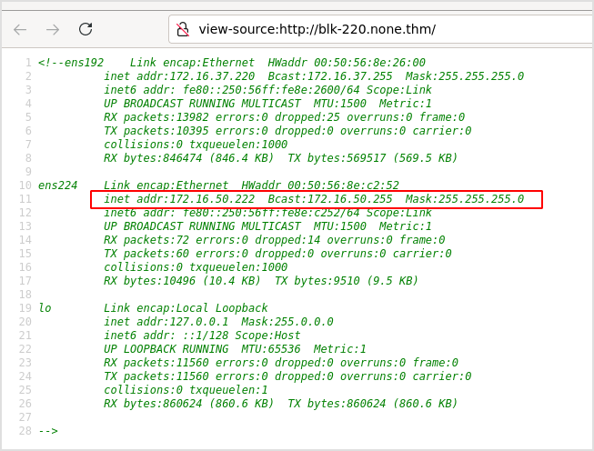The width and height of the screenshot is (594, 451).
Task: Click 'Link encap:Local Loopback' text
Action: tap(186, 308)
